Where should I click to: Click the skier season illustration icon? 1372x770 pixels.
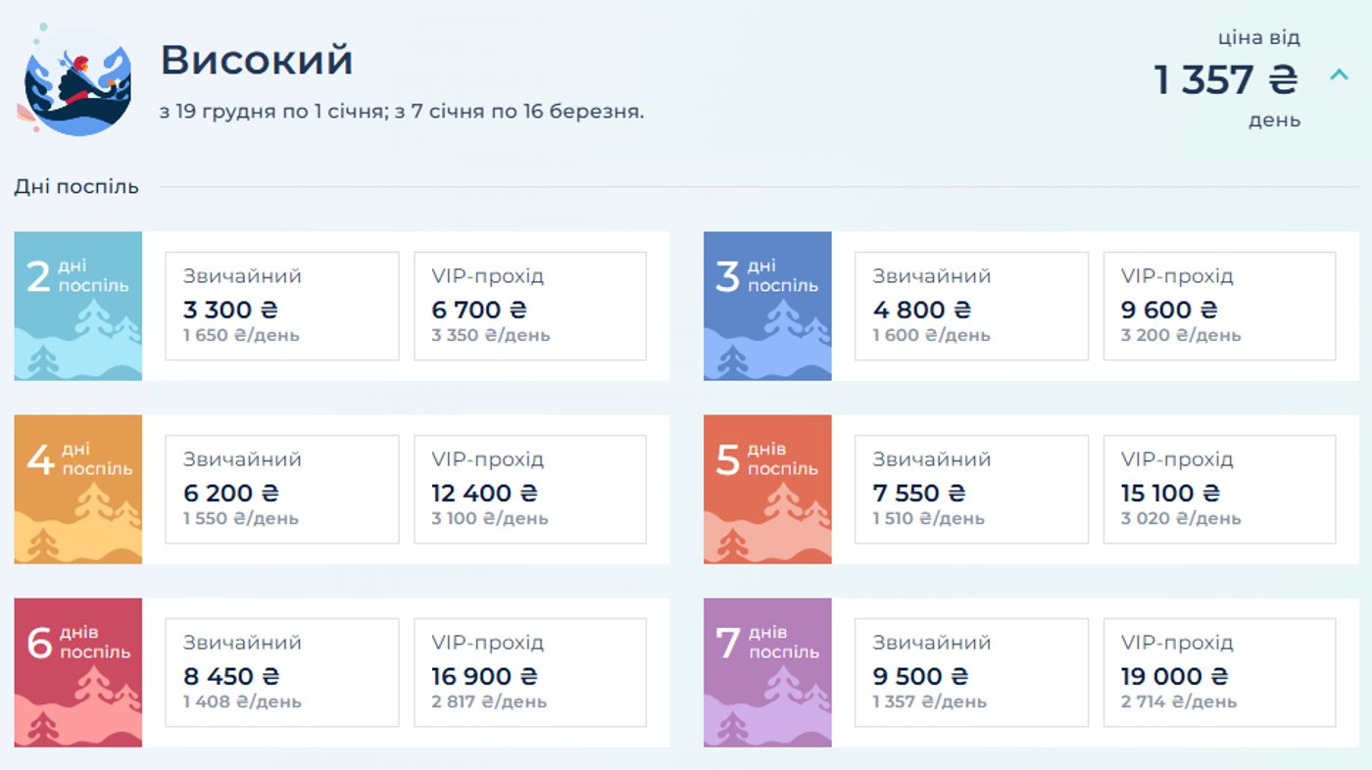coord(76,81)
